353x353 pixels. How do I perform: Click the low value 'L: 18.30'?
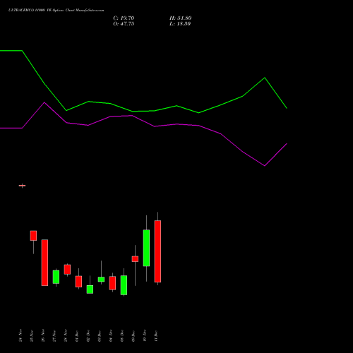(180, 24)
